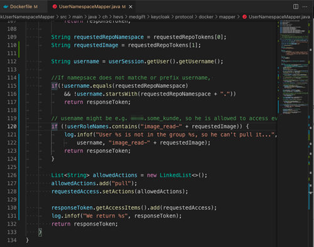Click return responseToken on line 117
The width and height of the screenshot is (314, 247).
tap(97, 102)
